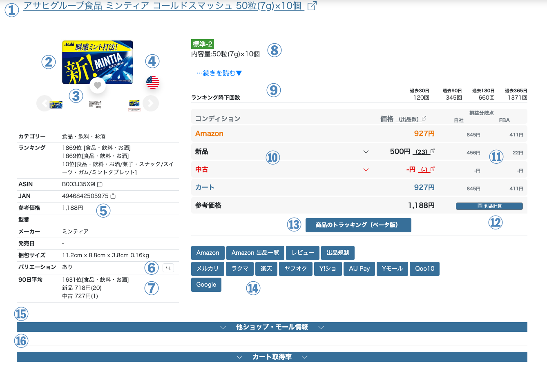The width and height of the screenshot is (547, 365).
Task: Click the 過去365日 value 1371回
Action: pos(518,98)
